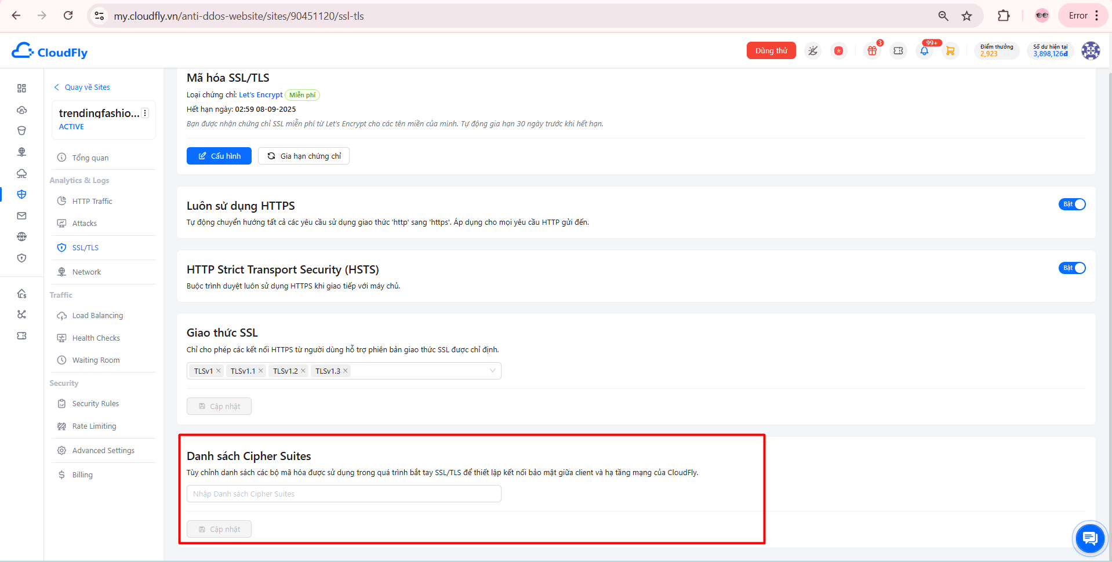Open the email envelope icon in left rail

tap(21, 216)
